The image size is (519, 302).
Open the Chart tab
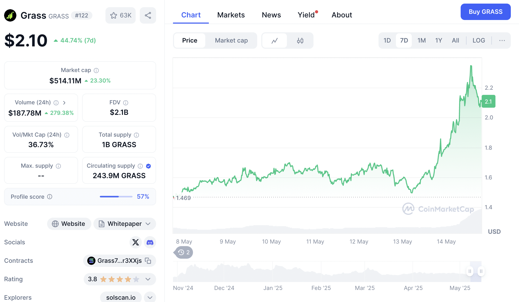click(191, 15)
